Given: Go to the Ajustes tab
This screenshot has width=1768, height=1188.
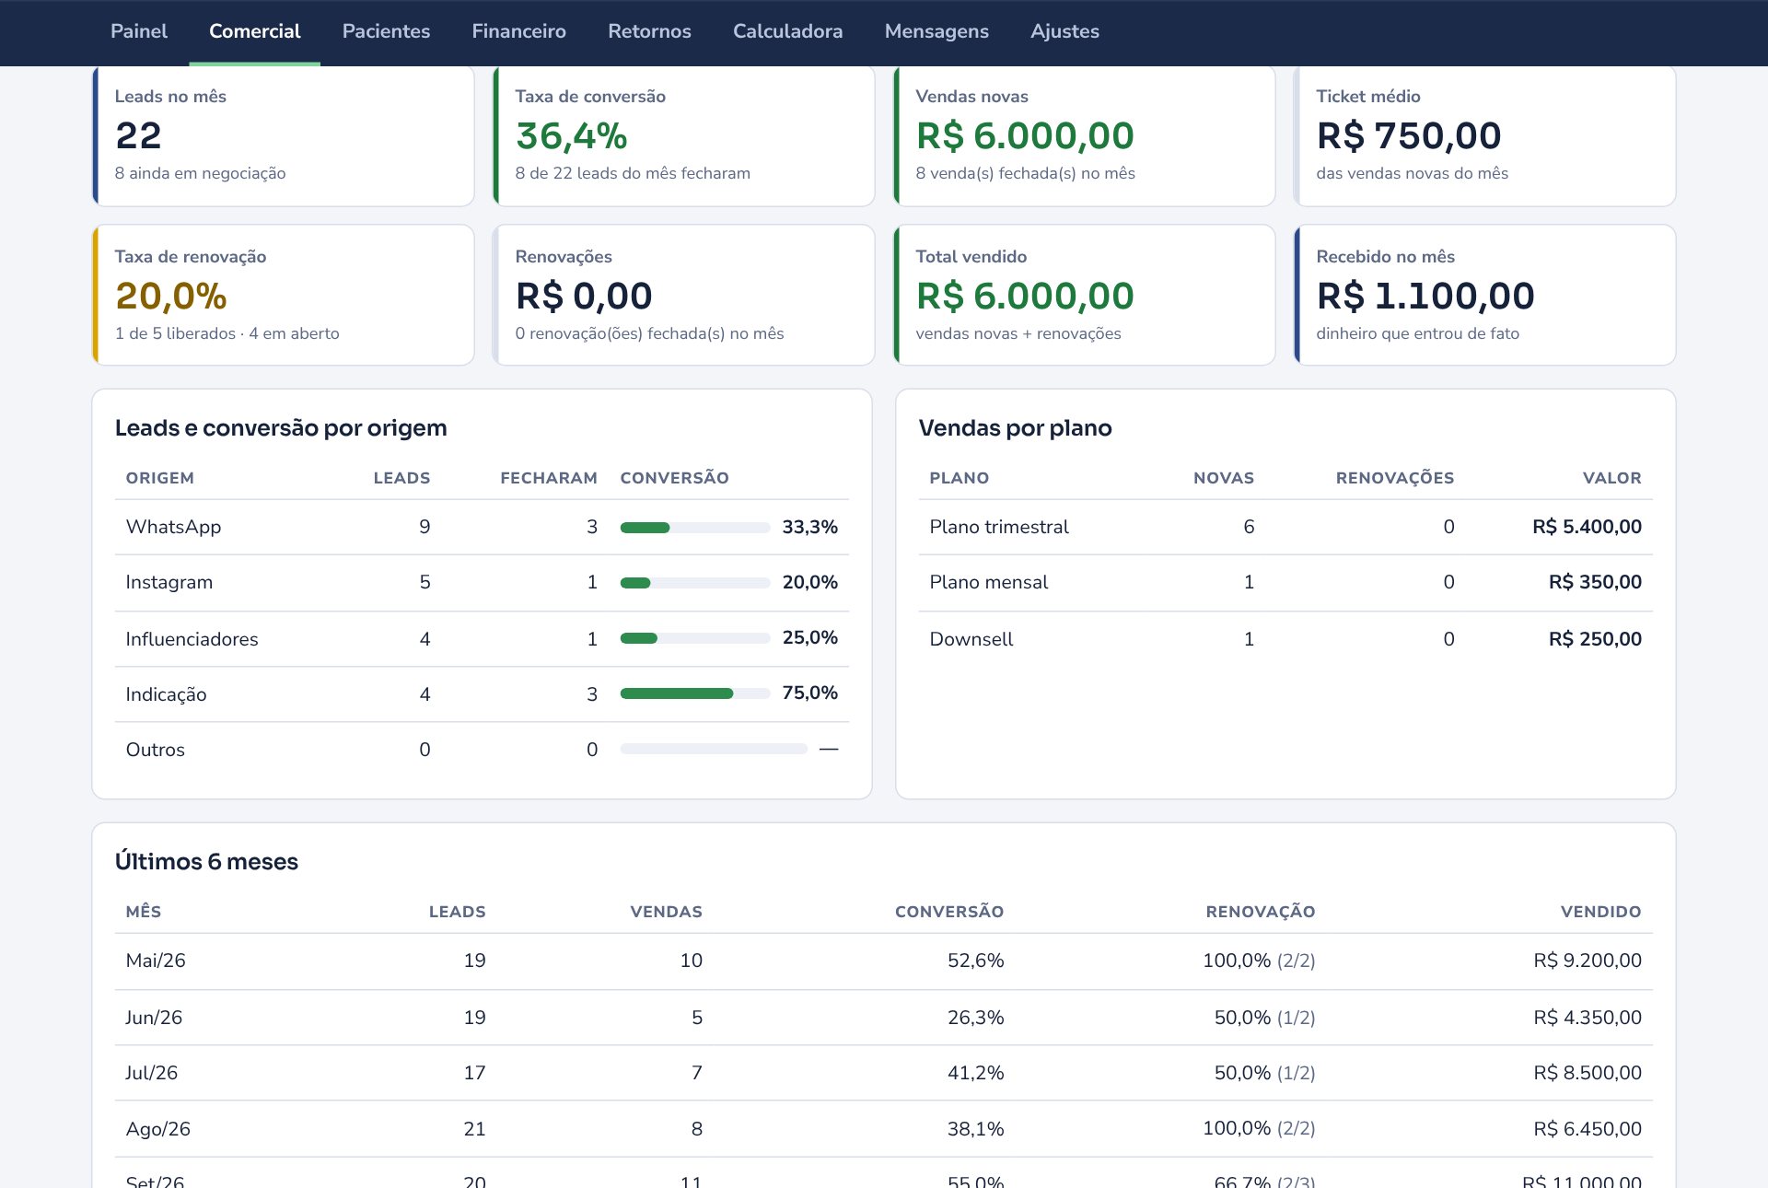Looking at the screenshot, I should tap(1064, 31).
